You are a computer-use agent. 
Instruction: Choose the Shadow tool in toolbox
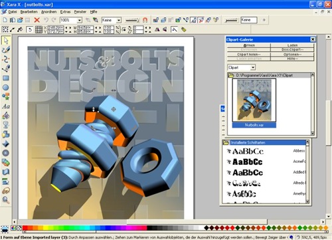(x=6, y=134)
